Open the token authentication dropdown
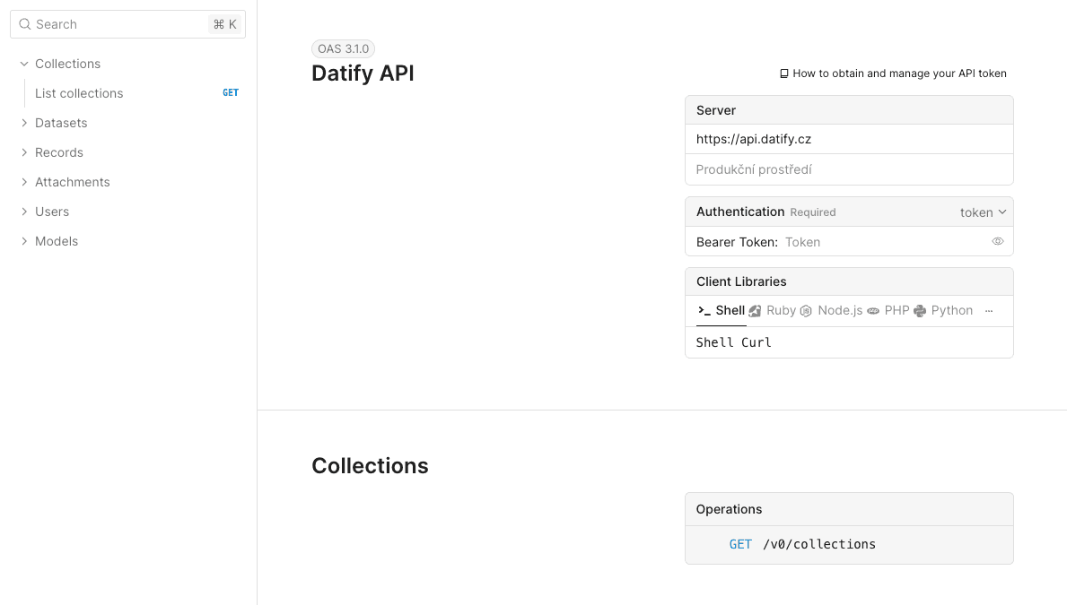 coord(983,212)
